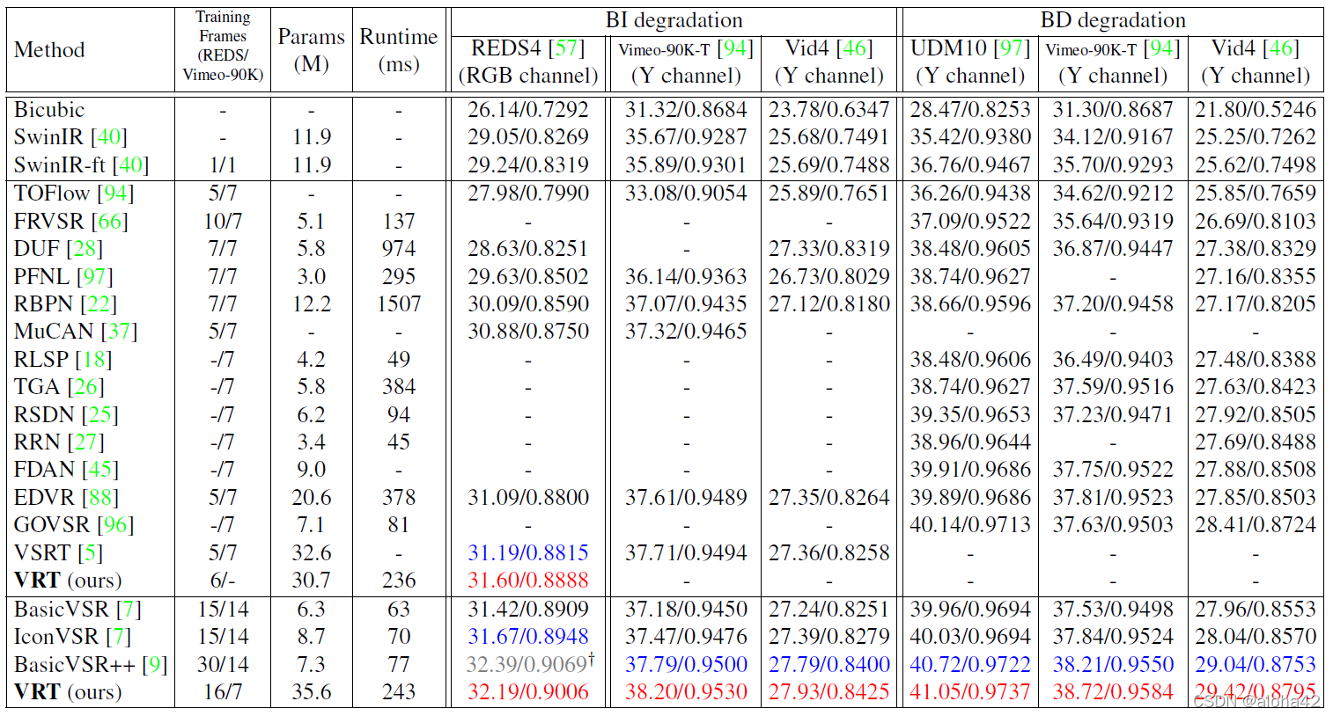The image size is (1333, 716).
Task: Select the Params (M) column header
Action: (x=311, y=50)
